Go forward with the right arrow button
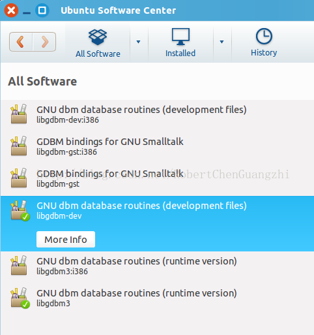This screenshot has height=335, width=314. click(x=44, y=42)
